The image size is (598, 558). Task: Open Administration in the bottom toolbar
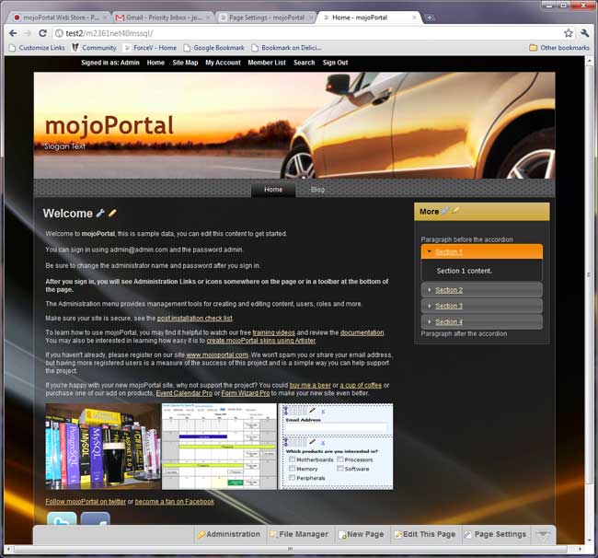[229, 534]
